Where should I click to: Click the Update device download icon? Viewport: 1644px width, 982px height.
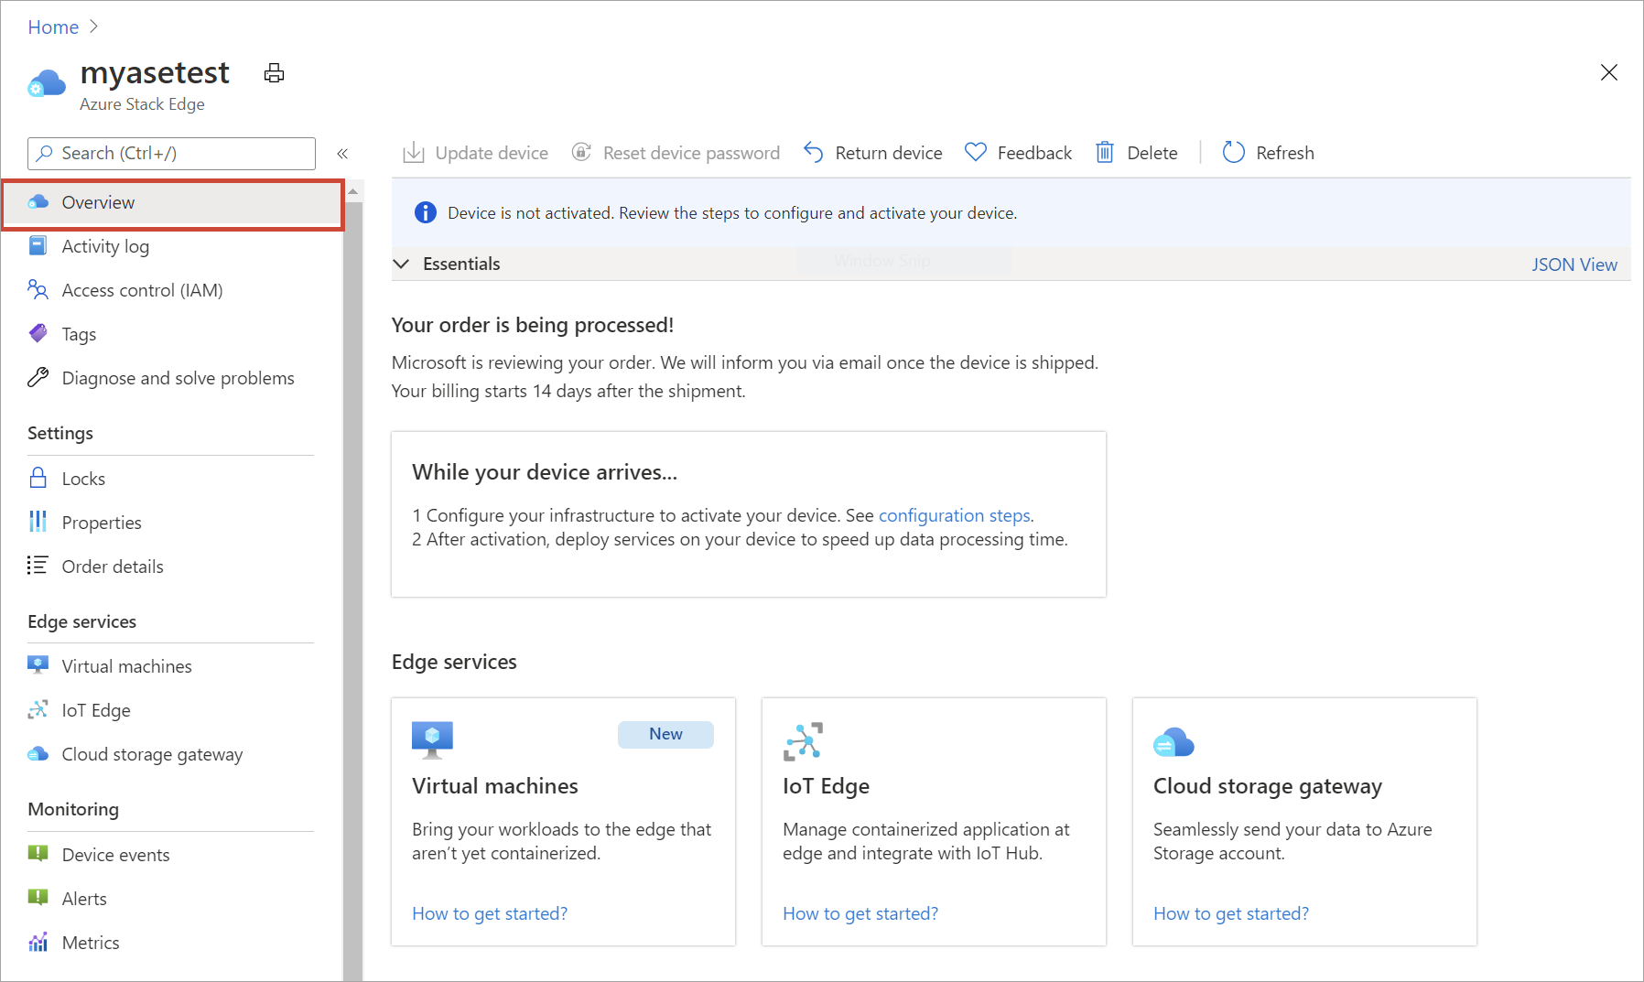414,152
